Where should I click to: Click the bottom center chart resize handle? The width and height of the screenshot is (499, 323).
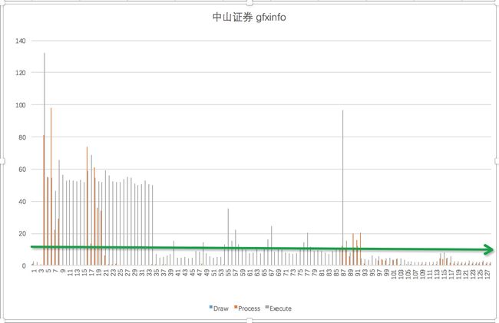coord(249,321)
